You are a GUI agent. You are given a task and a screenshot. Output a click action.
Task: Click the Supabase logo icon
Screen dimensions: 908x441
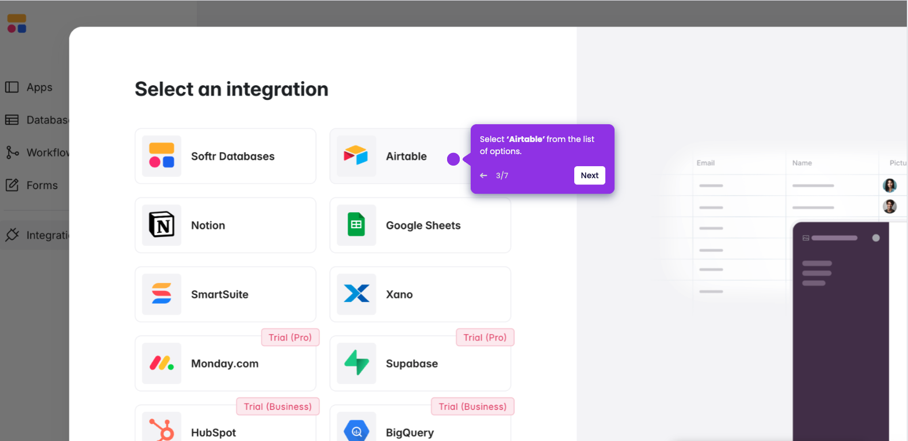click(356, 363)
